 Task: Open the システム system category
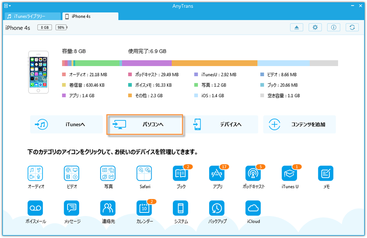click(x=181, y=208)
